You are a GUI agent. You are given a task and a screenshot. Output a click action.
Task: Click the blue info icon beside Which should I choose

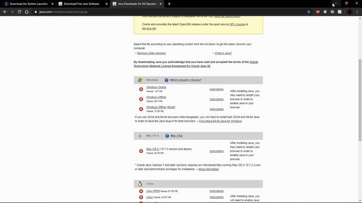pos(166,80)
